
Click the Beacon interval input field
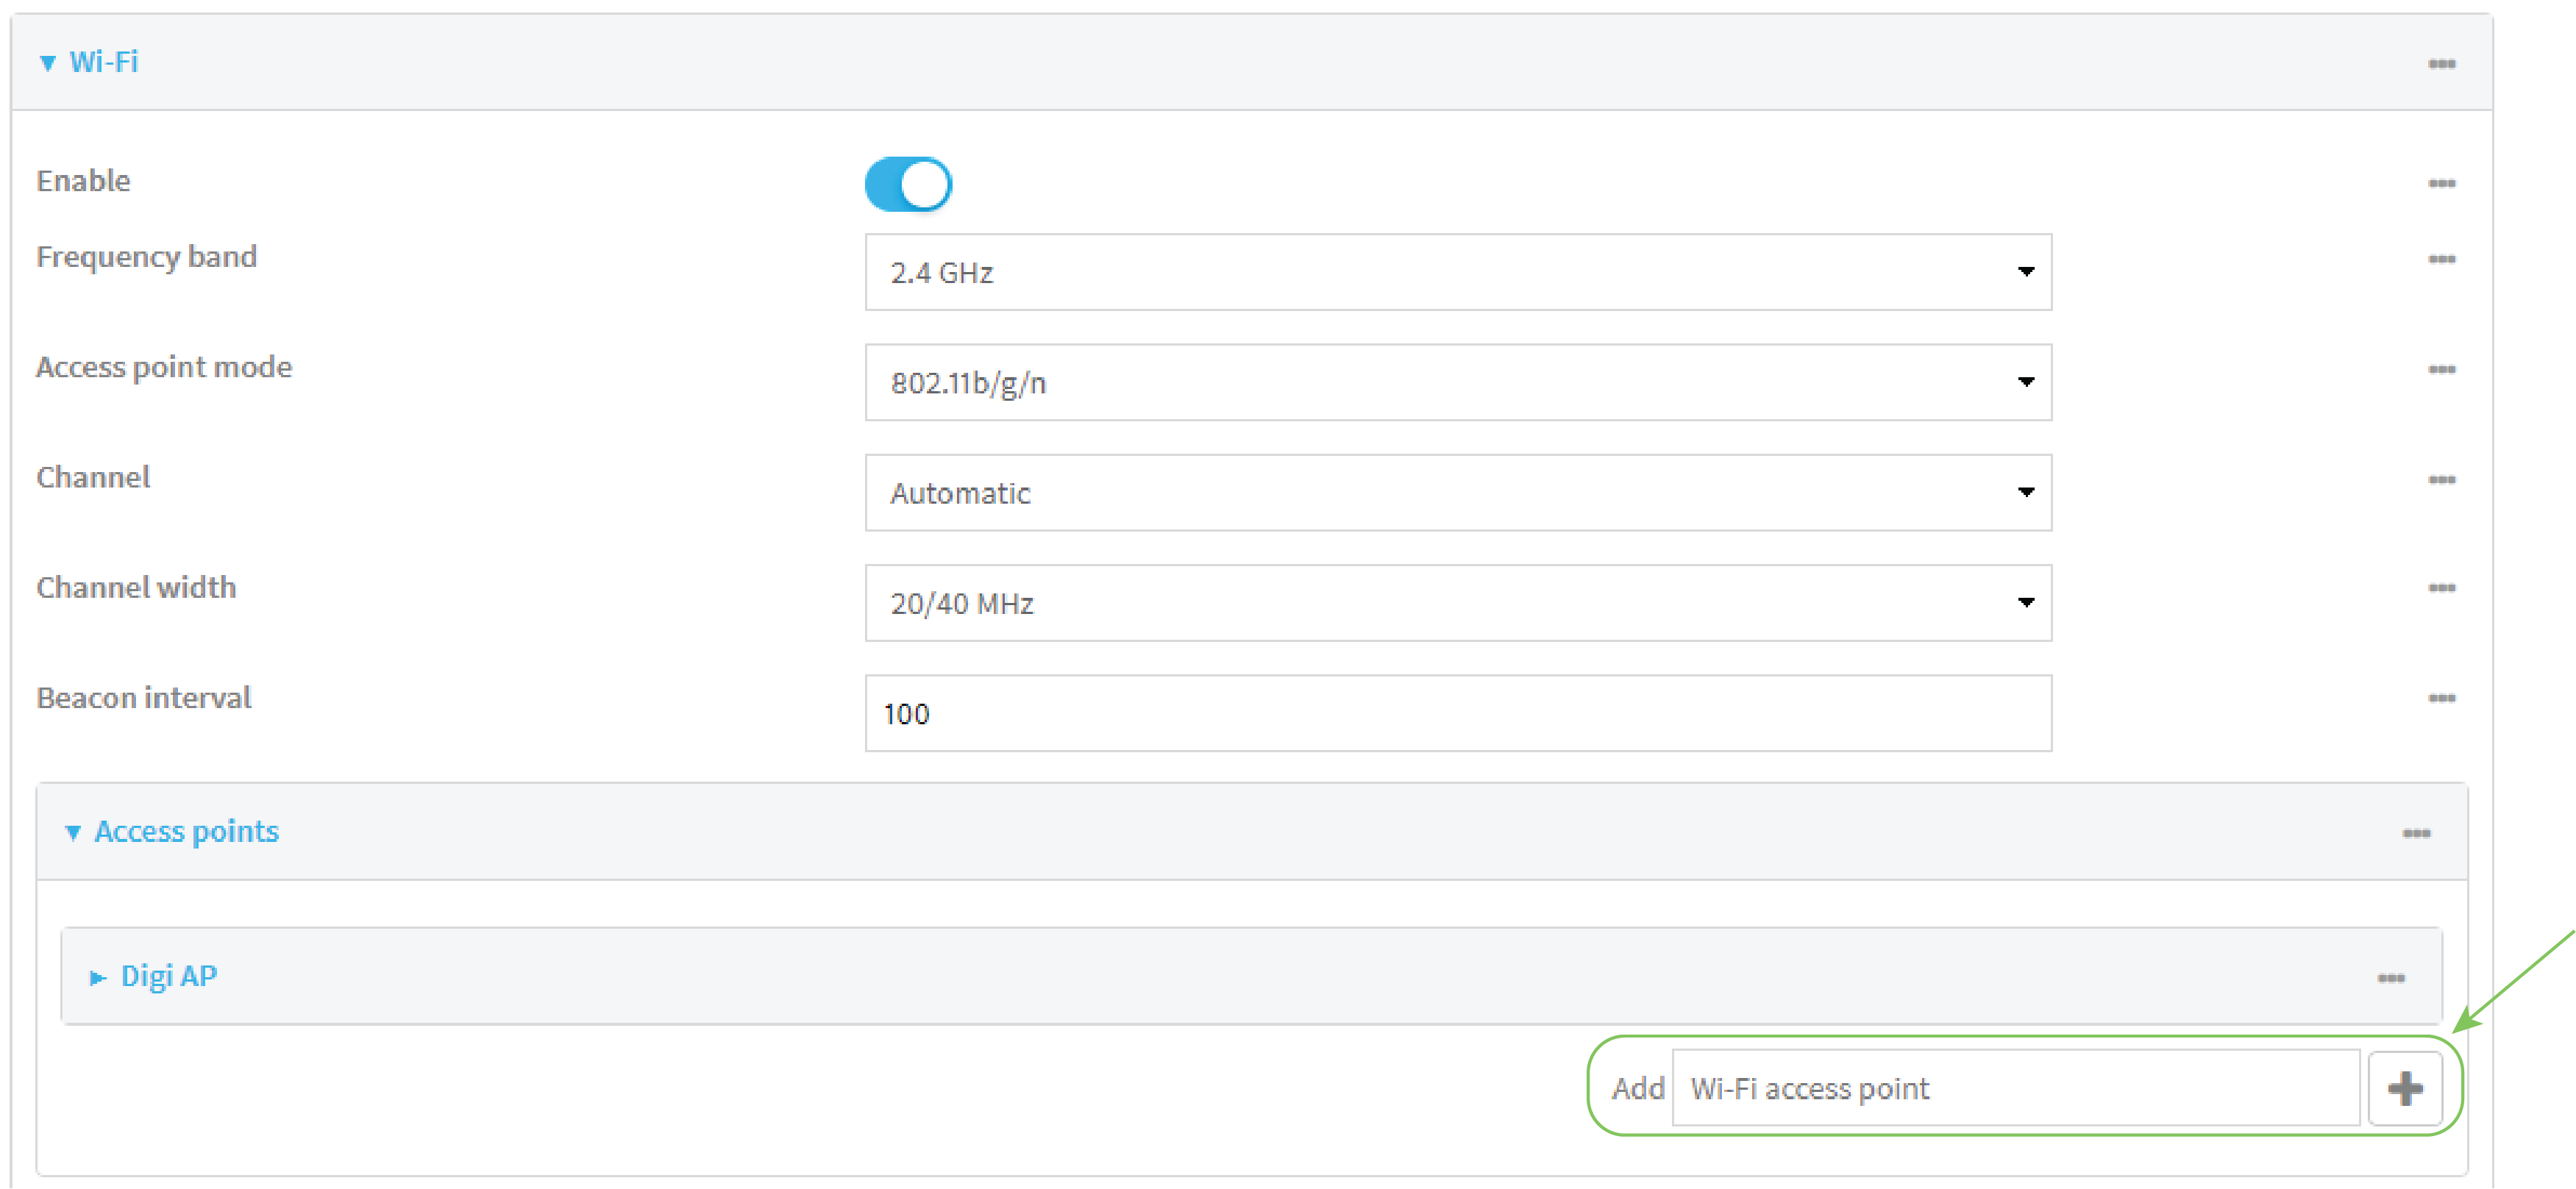tap(1457, 714)
